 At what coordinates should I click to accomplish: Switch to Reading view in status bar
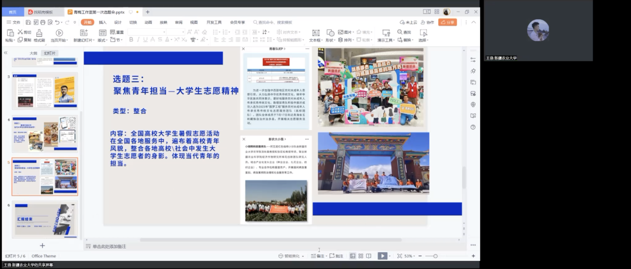coord(369,256)
